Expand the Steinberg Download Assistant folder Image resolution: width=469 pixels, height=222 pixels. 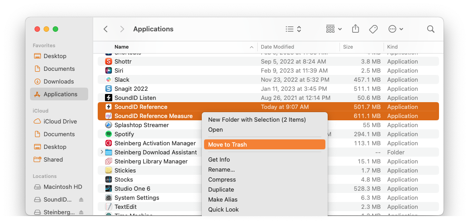(102, 152)
